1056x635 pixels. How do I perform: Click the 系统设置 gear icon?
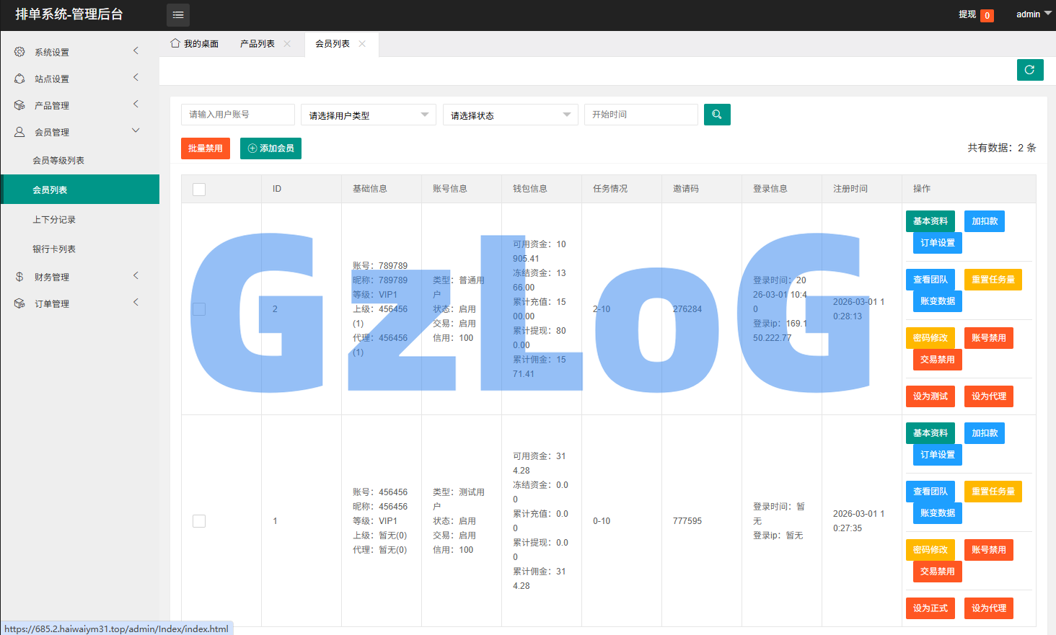[19, 52]
